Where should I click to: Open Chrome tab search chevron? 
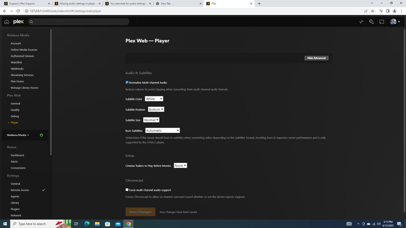coord(372,3)
